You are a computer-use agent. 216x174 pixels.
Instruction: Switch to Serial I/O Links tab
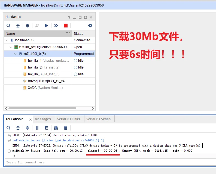(68, 119)
